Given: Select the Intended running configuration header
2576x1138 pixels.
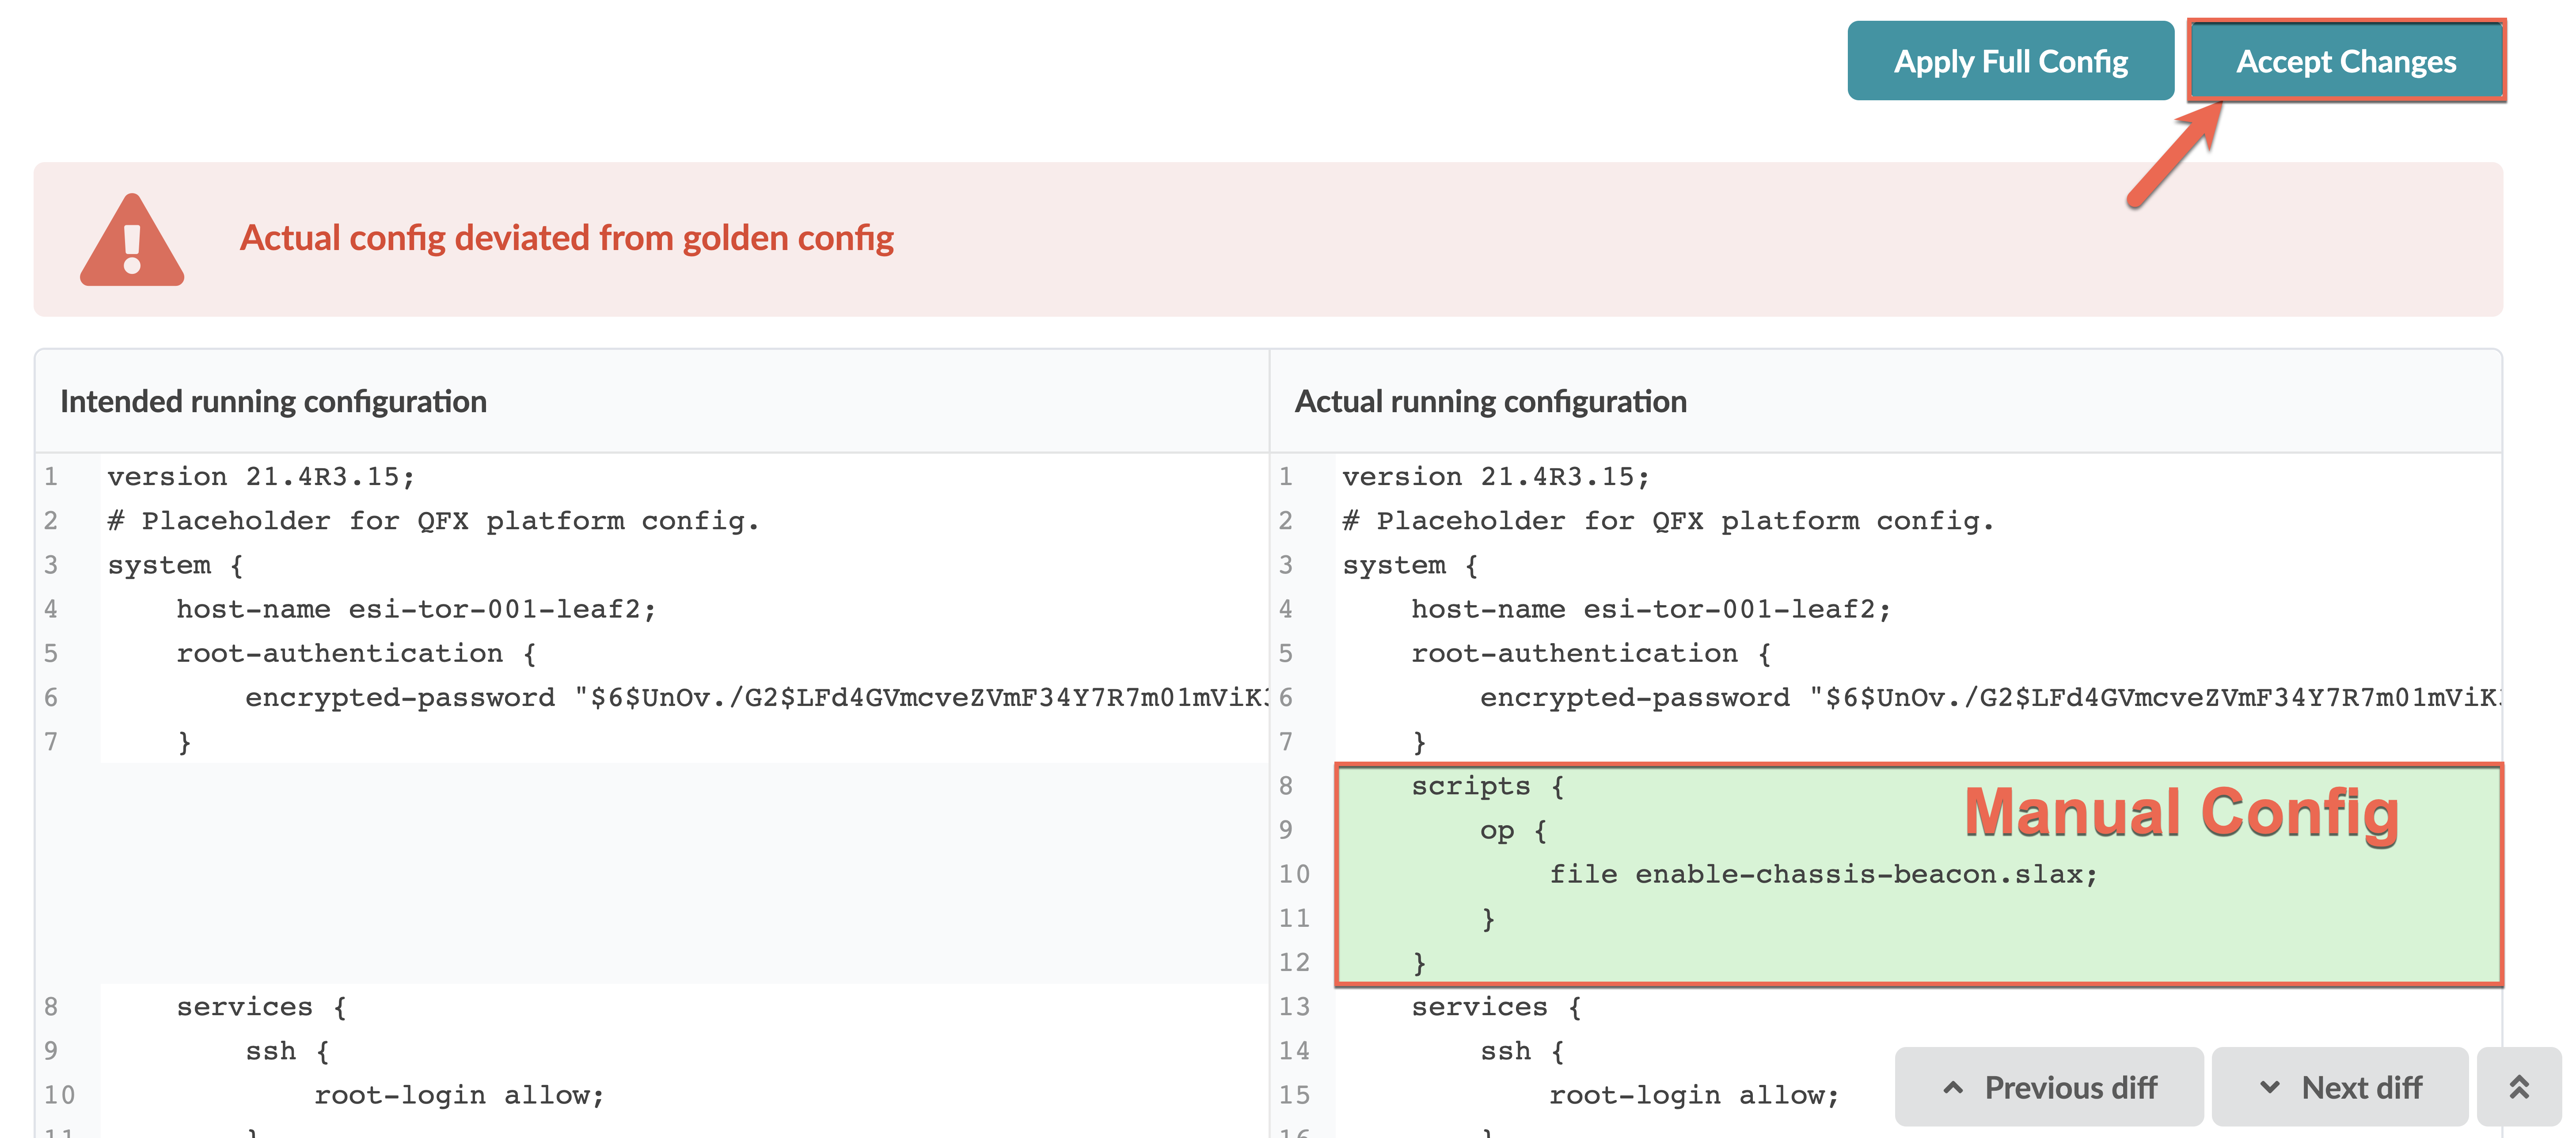Looking at the screenshot, I should pos(273,401).
